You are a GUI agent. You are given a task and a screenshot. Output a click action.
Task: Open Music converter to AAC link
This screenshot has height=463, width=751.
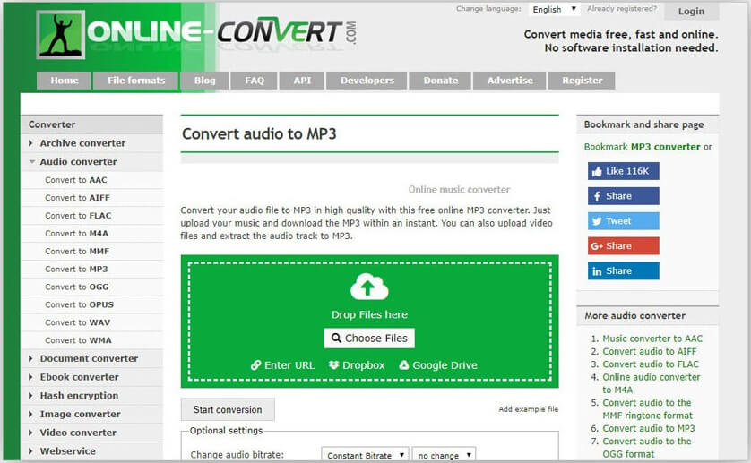click(652, 339)
